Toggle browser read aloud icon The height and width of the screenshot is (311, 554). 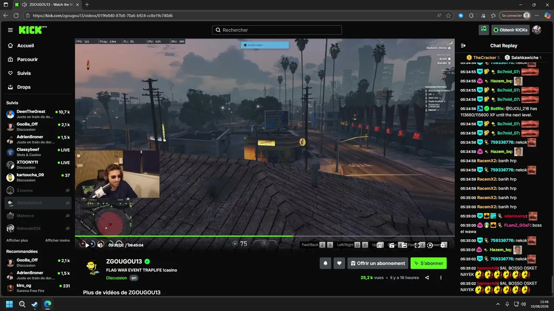pyautogui.click(x=439, y=16)
